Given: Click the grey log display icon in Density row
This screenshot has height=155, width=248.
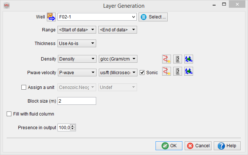Looking at the screenshot, I should pos(178,59).
